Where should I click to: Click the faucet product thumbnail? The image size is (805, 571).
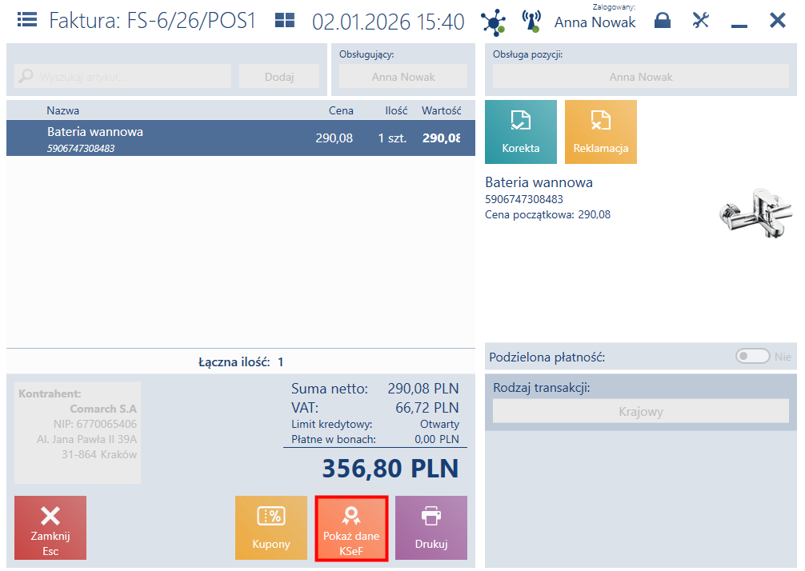point(755,213)
